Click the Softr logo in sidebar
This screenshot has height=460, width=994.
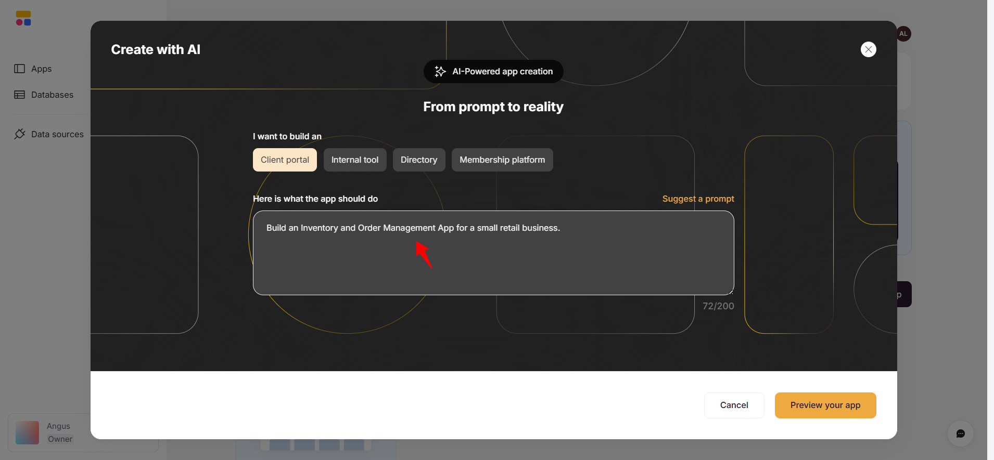23,18
